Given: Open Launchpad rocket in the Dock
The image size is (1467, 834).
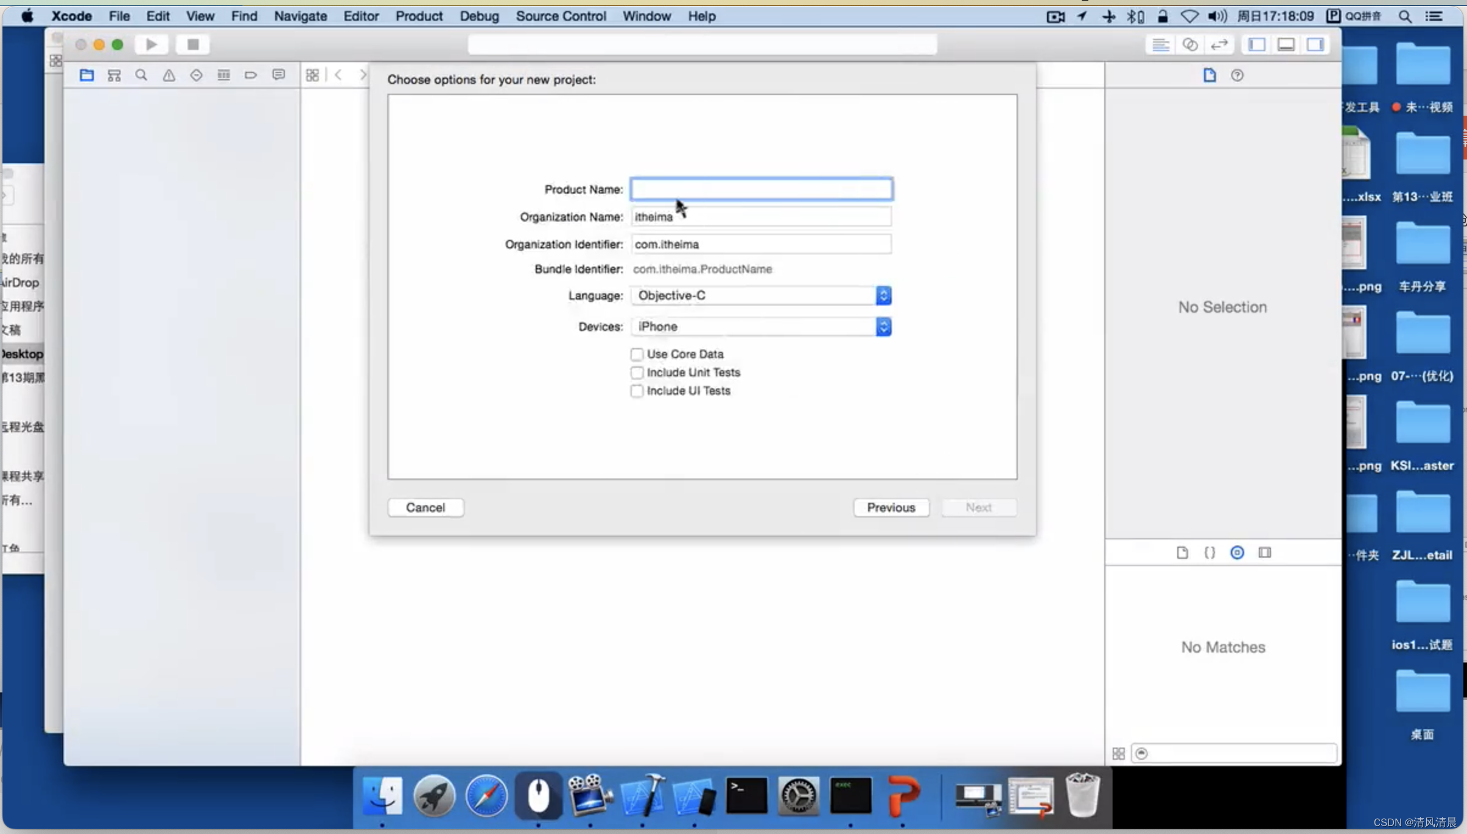Looking at the screenshot, I should [x=434, y=795].
